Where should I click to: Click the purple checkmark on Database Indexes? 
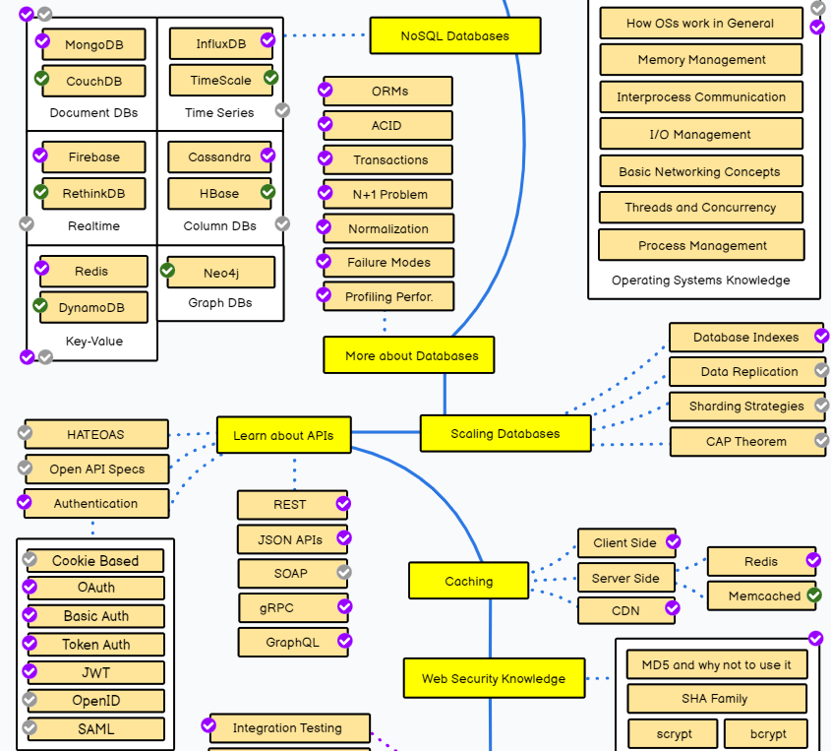(x=821, y=336)
